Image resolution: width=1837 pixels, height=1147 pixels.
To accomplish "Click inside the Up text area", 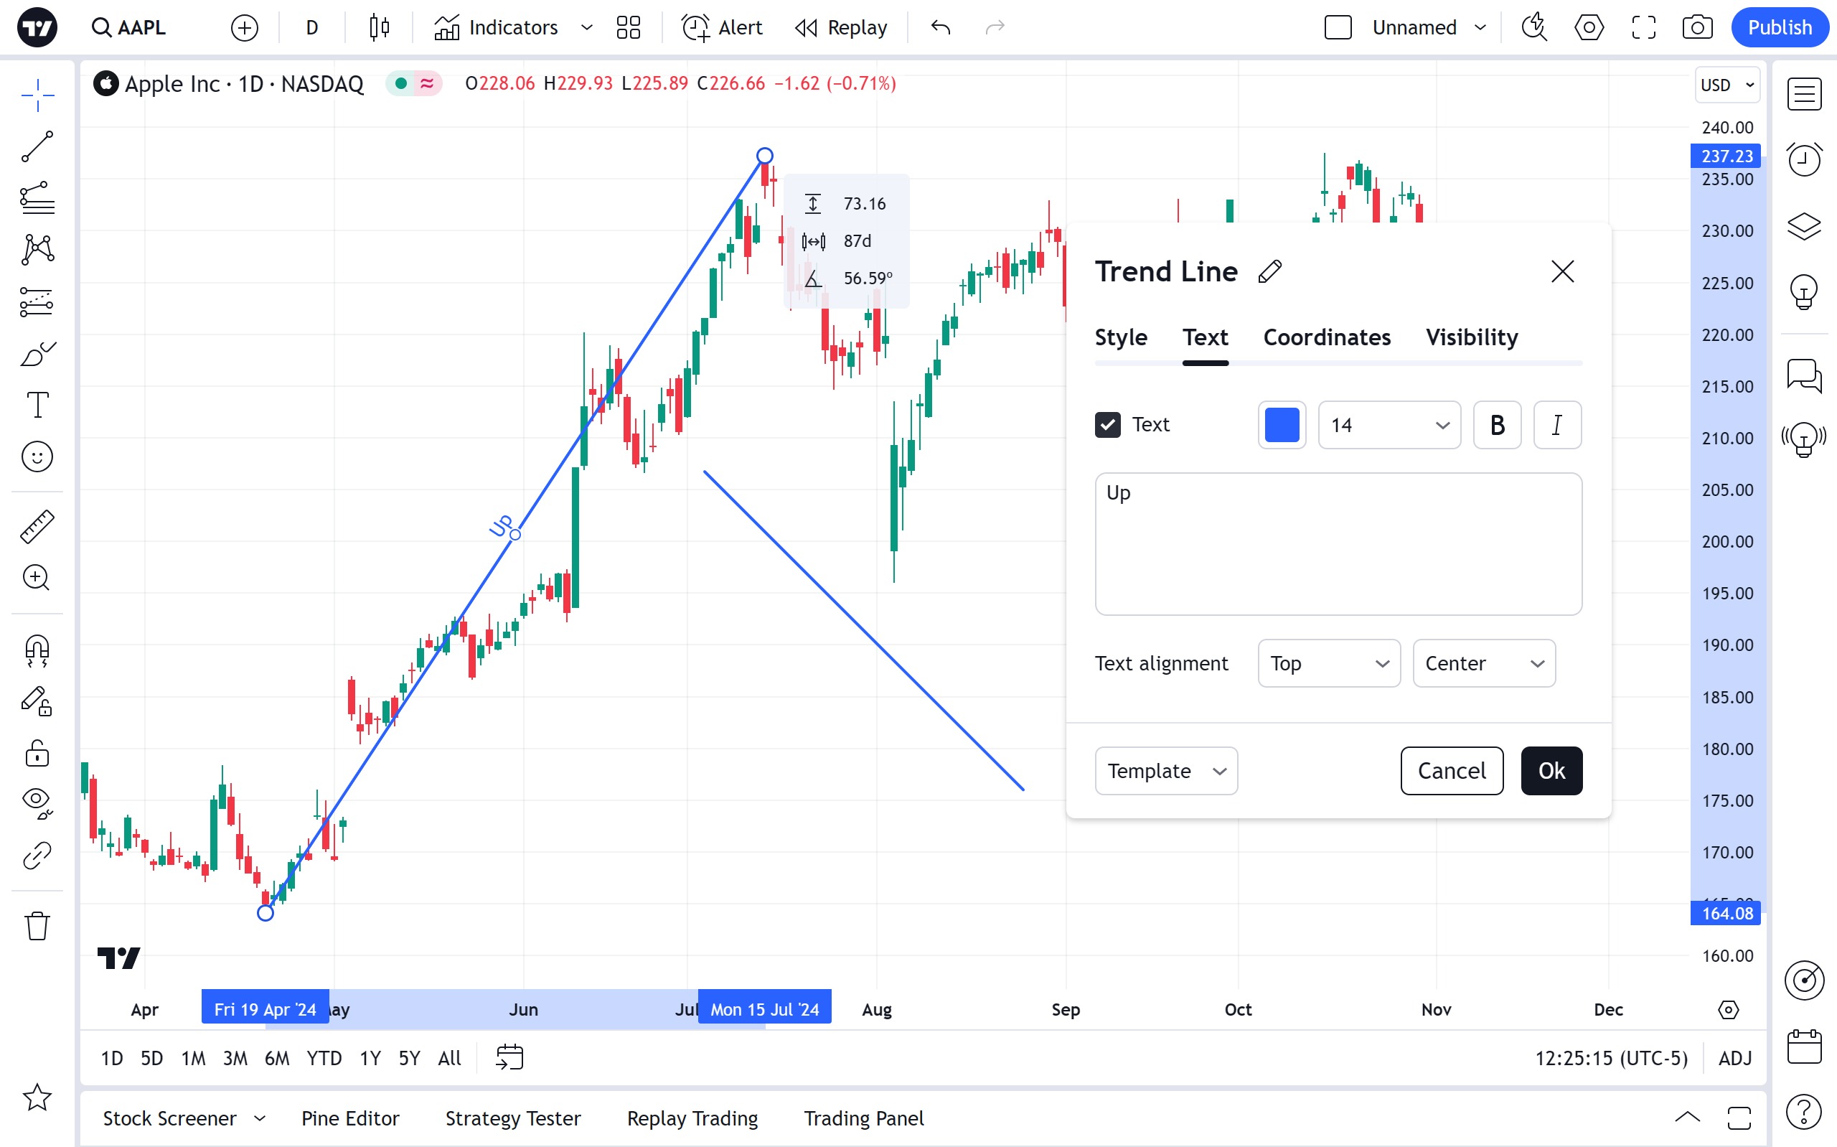I will click(x=1338, y=544).
